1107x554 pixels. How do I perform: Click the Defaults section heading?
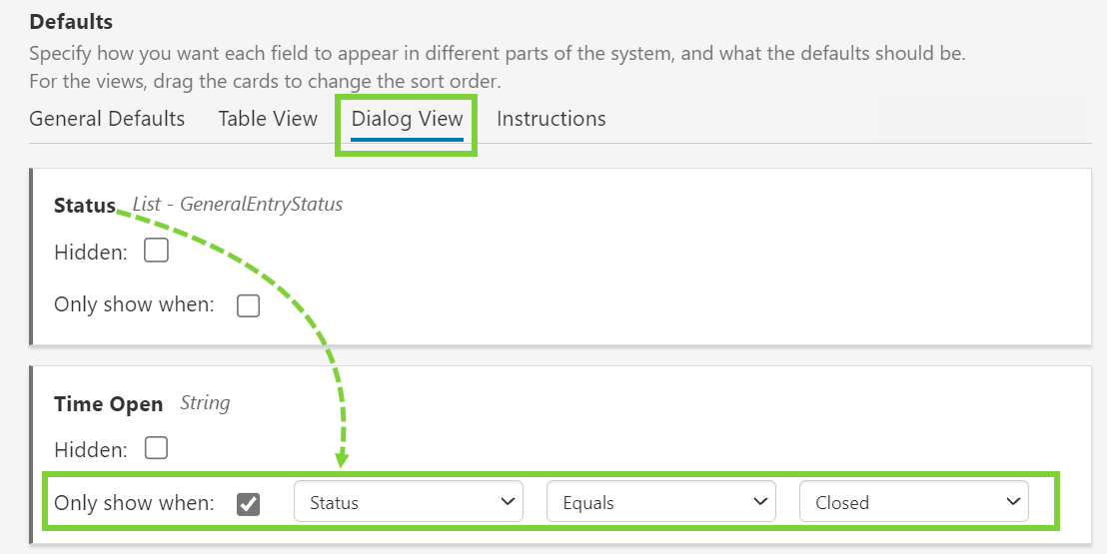71,21
